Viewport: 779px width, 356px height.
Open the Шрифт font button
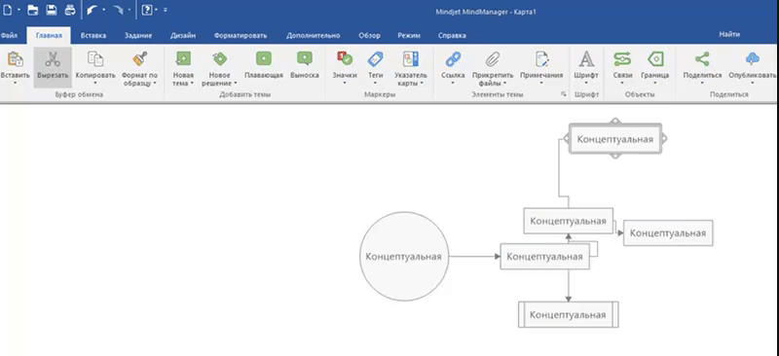pyautogui.click(x=586, y=59)
